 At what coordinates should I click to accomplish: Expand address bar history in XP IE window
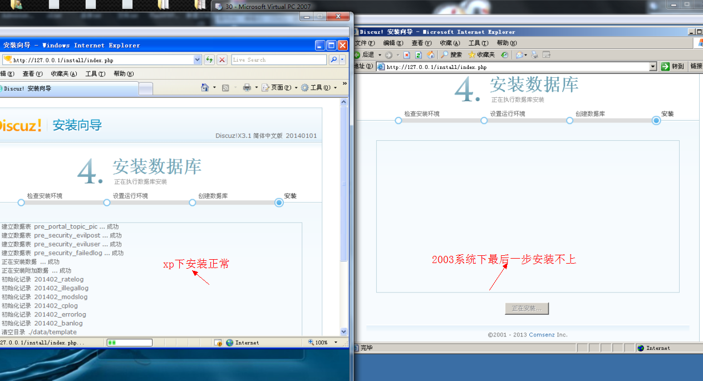pos(198,60)
